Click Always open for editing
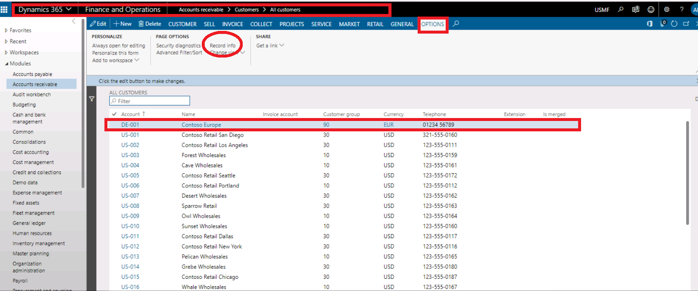Image resolution: width=698 pixels, height=291 pixels. (x=119, y=45)
